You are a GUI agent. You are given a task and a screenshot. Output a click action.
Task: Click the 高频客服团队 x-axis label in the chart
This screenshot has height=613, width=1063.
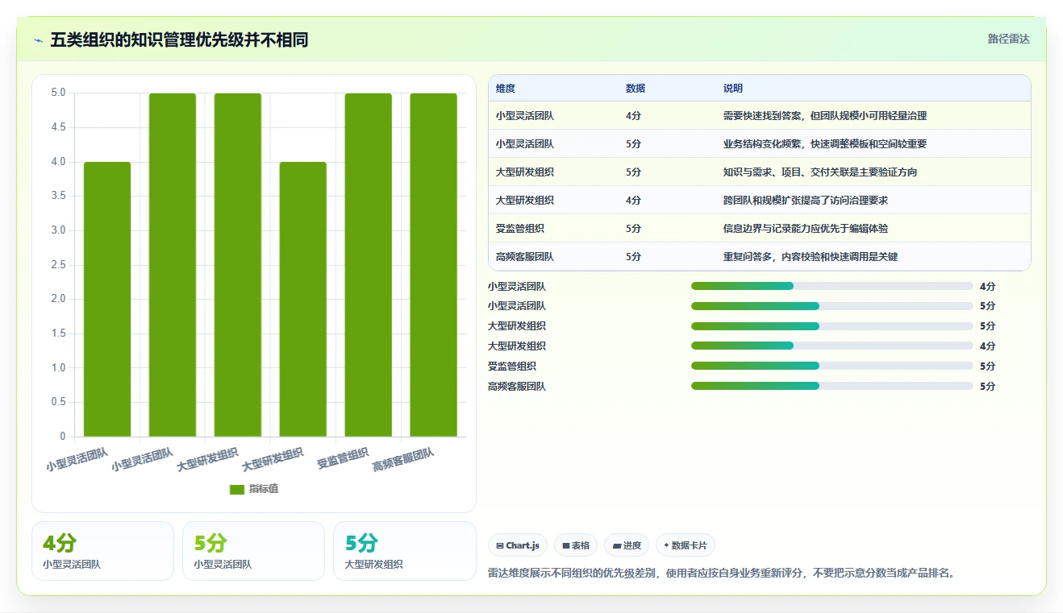[x=402, y=460]
